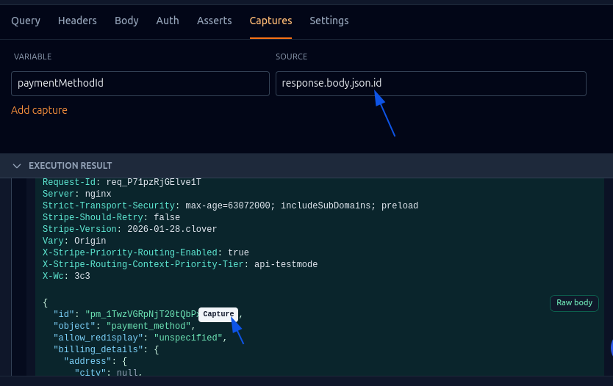
Task: Click the Strict-Transport-Security header name
Action: [109, 205]
